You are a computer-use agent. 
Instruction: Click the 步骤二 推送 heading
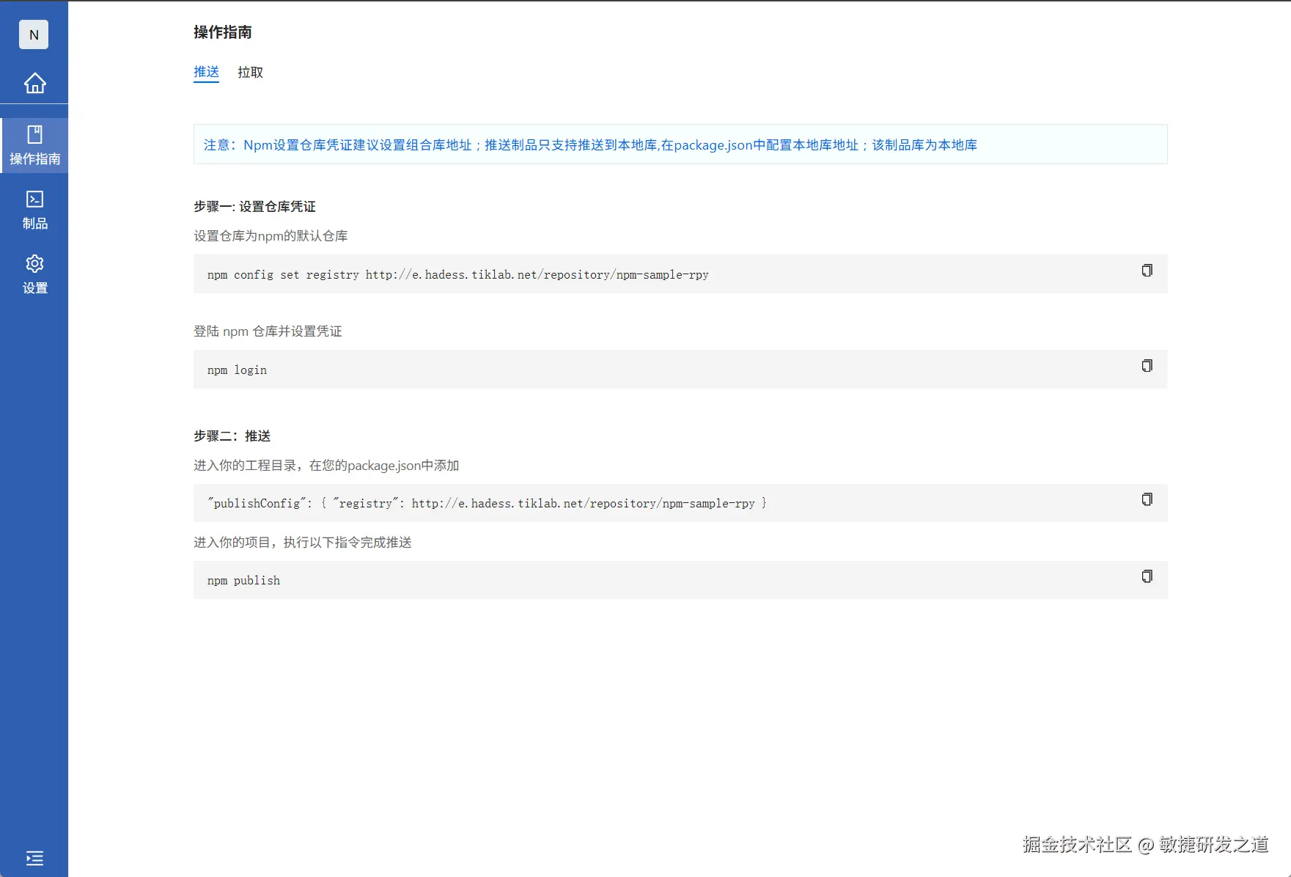231,435
